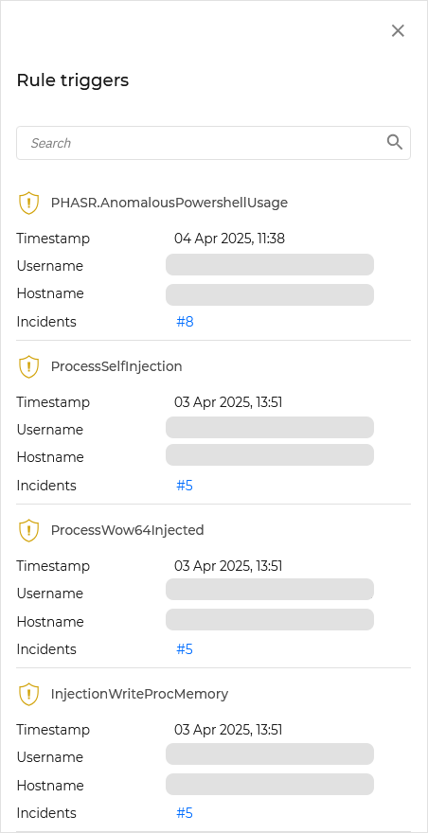428x833 pixels.
Task: Open the PHASR.AnomalousPowershellUsage rule name
Action: tap(169, 203)
